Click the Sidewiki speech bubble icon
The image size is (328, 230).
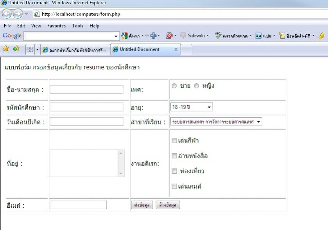[183, 36]
